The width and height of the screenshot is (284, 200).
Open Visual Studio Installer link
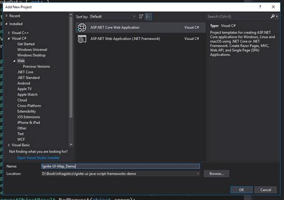click(x=38, y=158)
